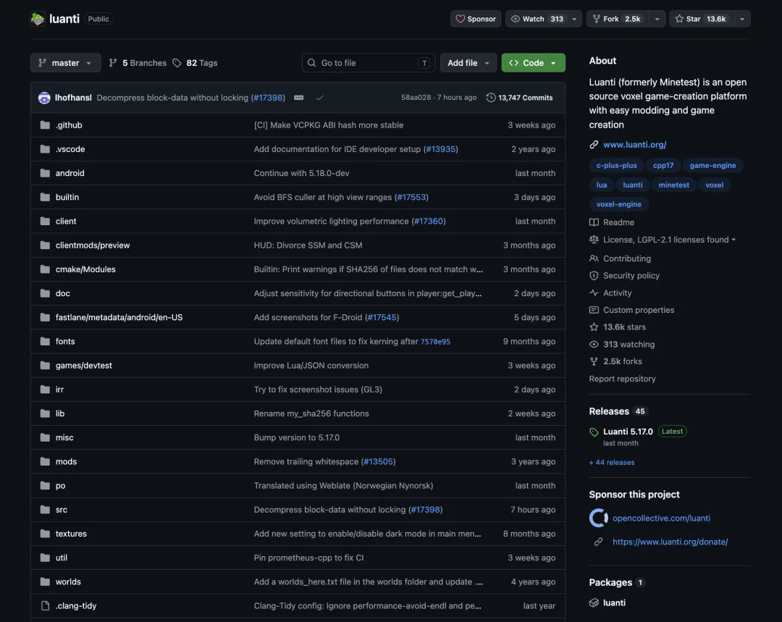
Task: Open the Luanti 5.17.0 latest release
Action: coord(627,432)
